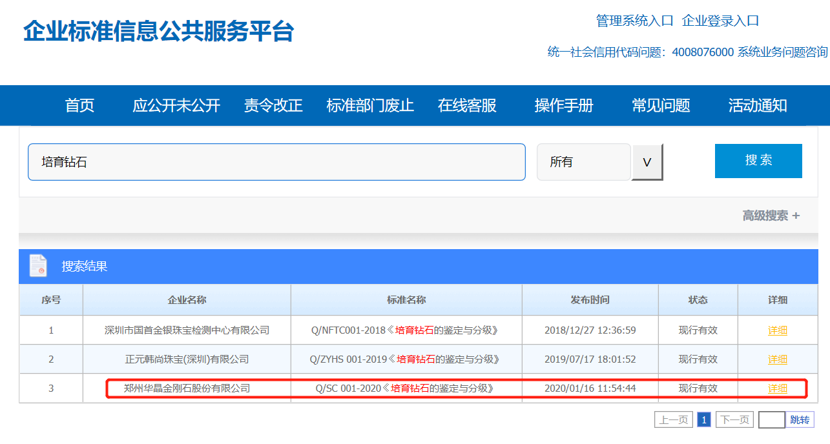Open 在线客服 from the navigation bar
This screenshot has width=830, height=444.
point(467,105)
